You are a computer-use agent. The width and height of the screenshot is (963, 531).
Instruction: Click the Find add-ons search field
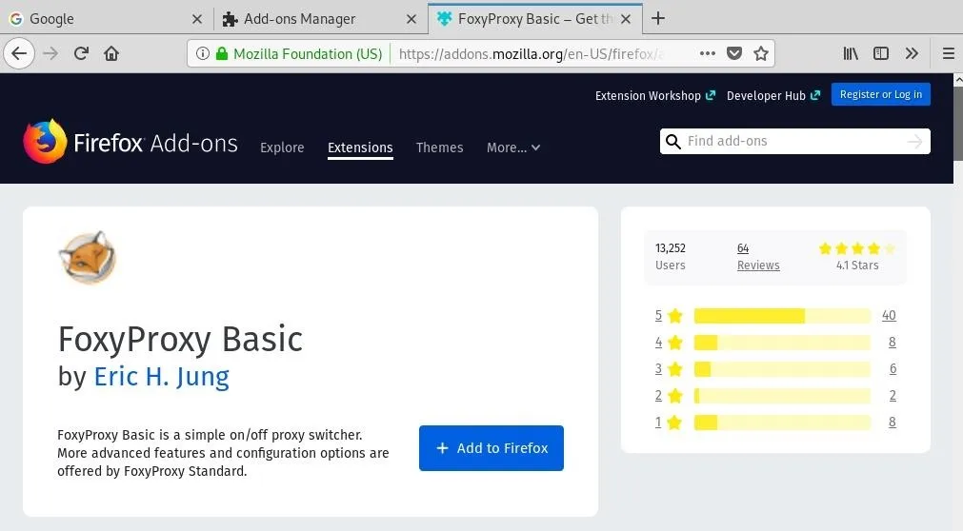[x=791, y=141]
